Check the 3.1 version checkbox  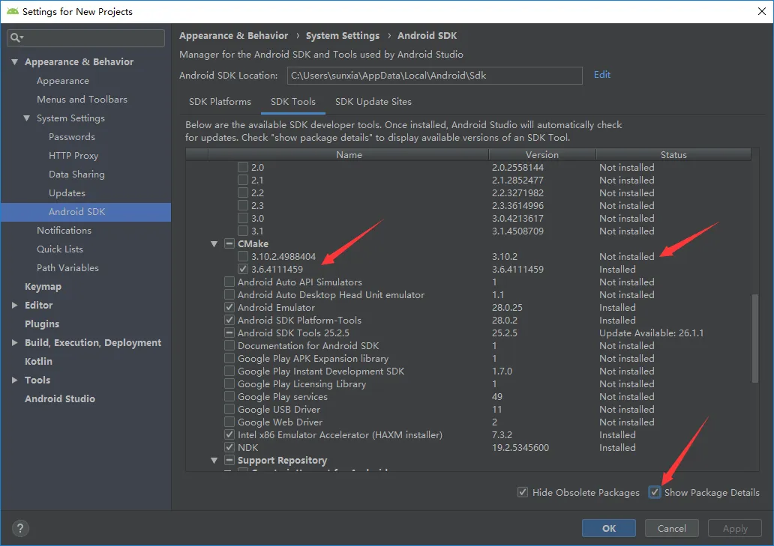[x=243, y=231]
